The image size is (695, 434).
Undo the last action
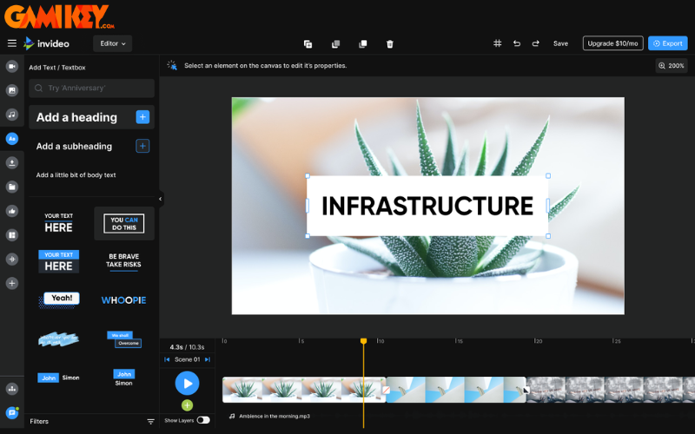point(516,43)
